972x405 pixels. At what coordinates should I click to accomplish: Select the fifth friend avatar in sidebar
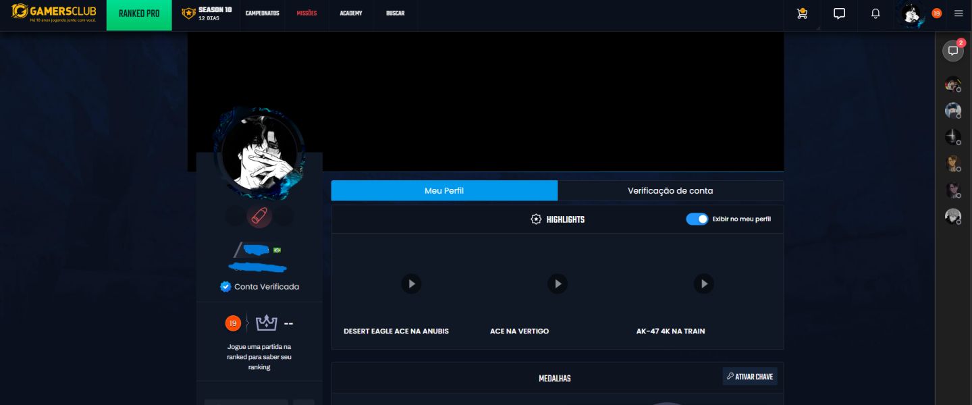[952, 190]
